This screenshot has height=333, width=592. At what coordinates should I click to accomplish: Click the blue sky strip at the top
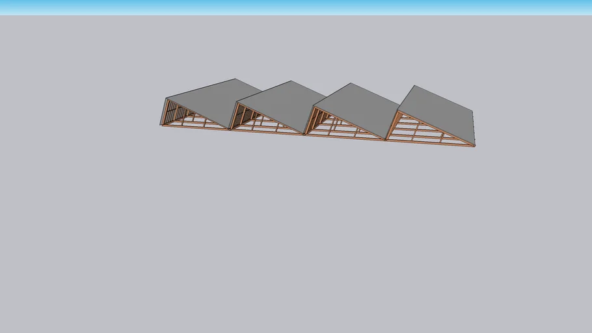point(296,7)
